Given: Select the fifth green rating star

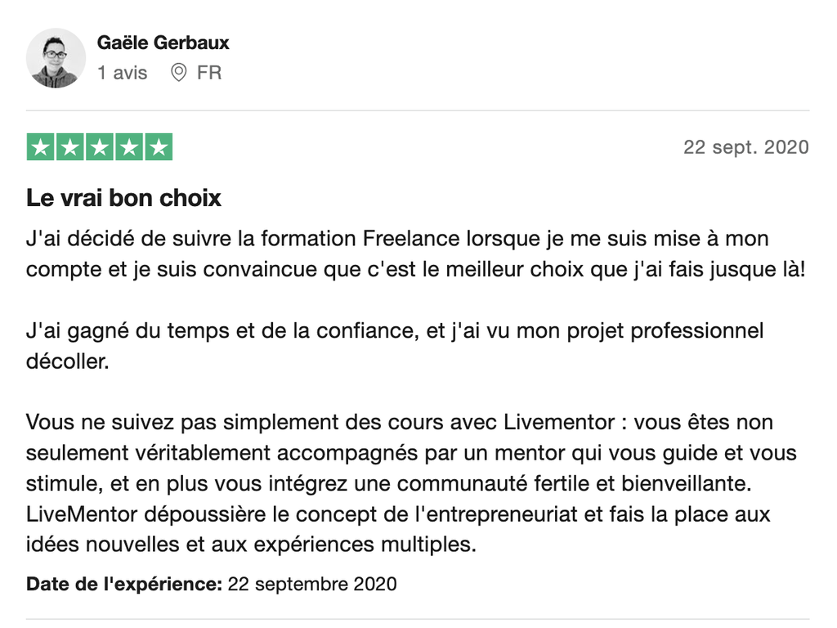Looking at the screenshot, I should click(x=158, y=147).
